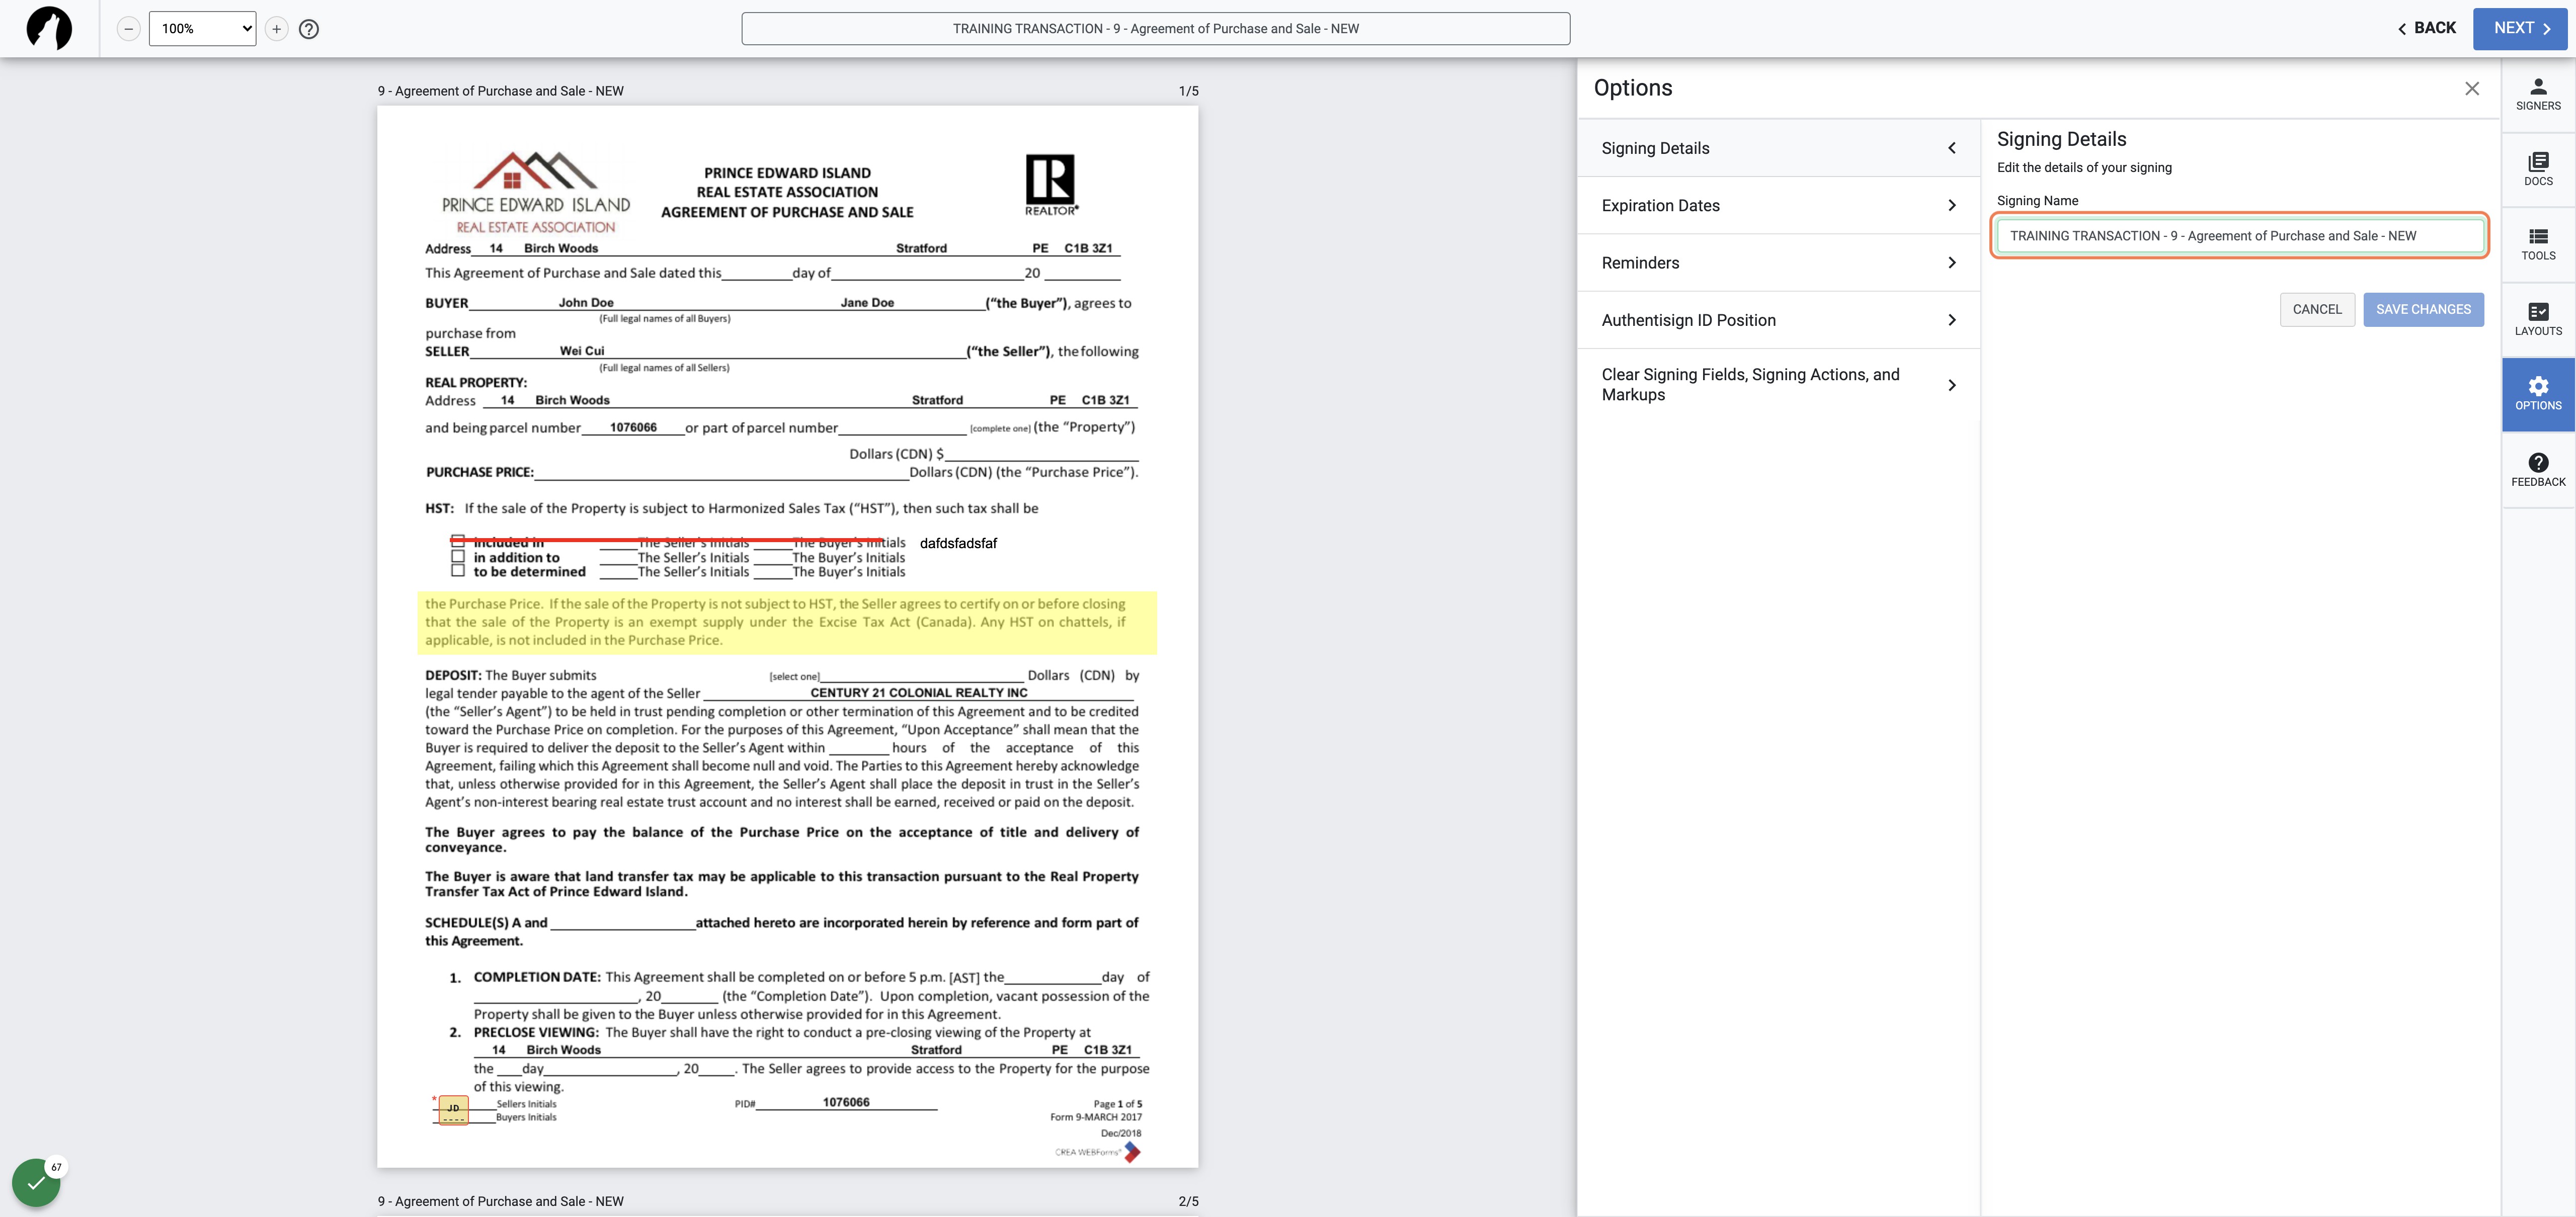
Task: Expand Clear Signing Fields, Signing Actions section
Action: pyautogui.click(x=1778, y=385)
